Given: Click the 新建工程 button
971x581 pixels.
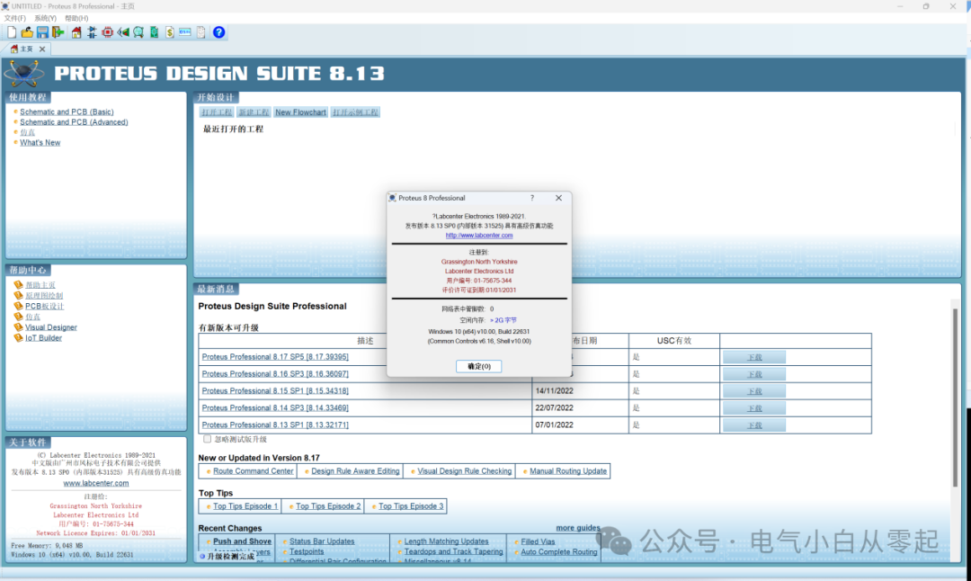Looking at the screenshot, I should click(x=254, y=112).
